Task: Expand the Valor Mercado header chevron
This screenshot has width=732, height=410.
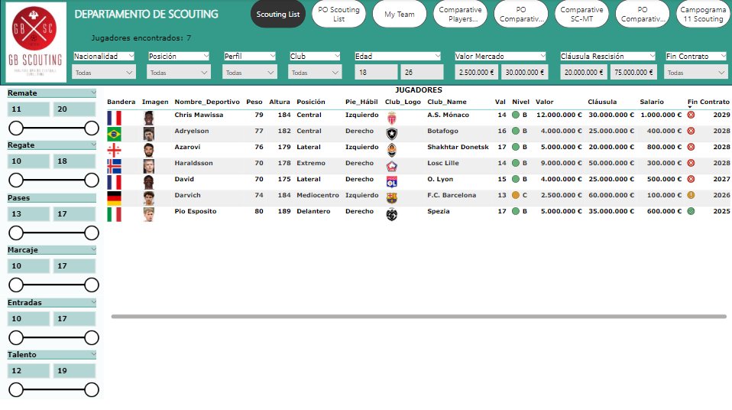Action: pos(542,56)
